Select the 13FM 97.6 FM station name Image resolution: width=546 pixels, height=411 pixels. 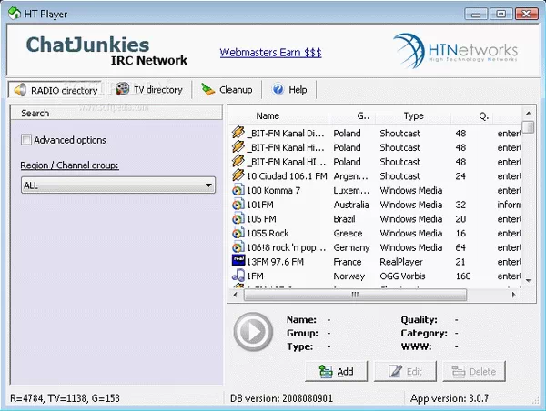[275, 261]
